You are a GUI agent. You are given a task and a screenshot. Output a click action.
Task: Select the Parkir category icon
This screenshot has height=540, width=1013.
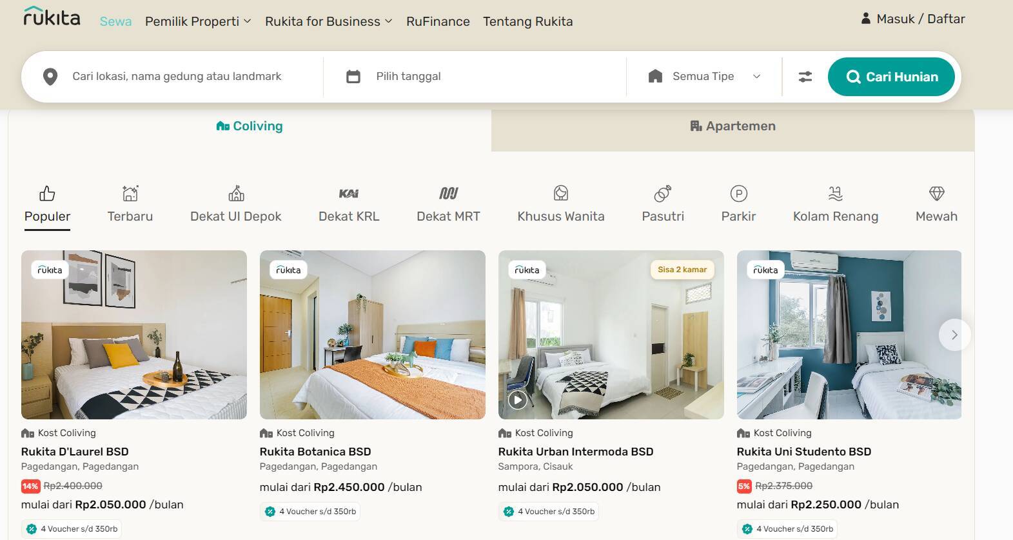coord(738,193)
